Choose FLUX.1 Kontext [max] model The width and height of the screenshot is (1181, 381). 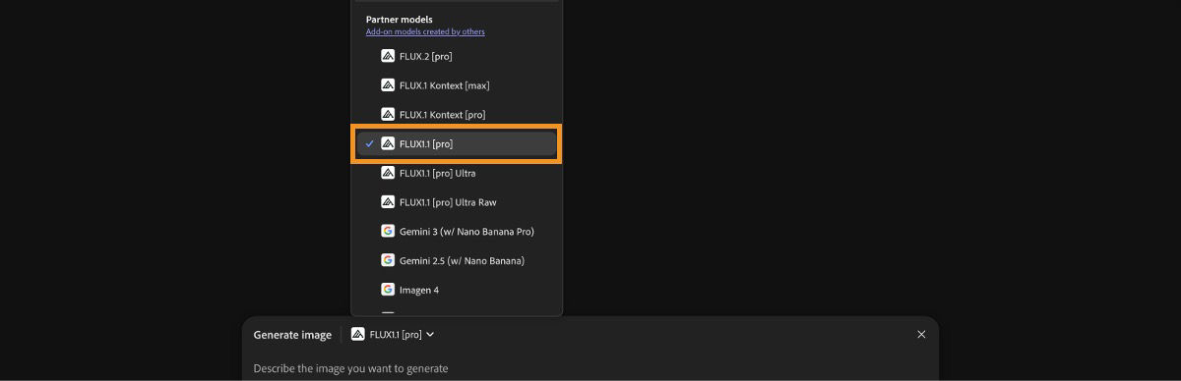(457, 85)
